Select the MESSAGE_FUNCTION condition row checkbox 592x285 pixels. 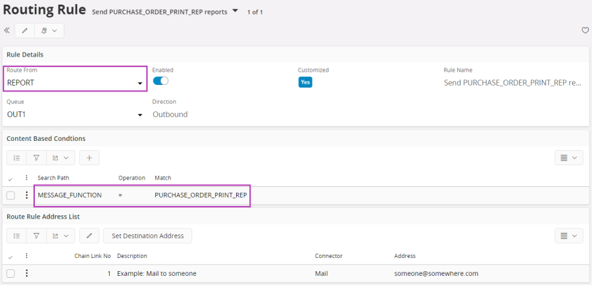point(11,195)
